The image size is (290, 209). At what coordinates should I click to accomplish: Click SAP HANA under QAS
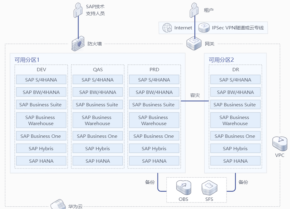98,161
